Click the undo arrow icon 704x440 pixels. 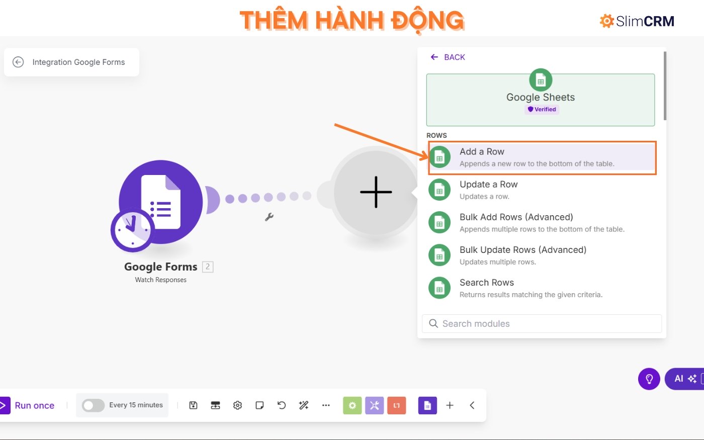click(282, 405)
